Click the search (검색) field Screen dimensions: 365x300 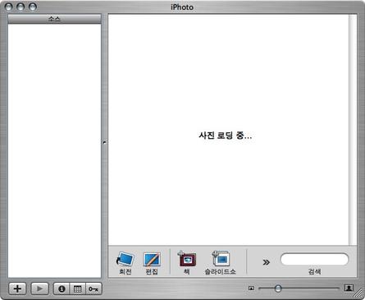[x=314, y=259]
